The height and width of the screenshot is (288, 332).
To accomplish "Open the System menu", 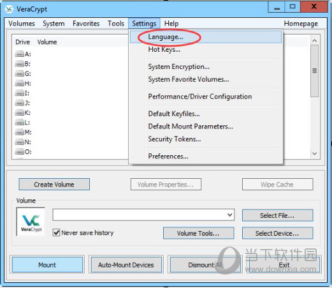I will [54, 24].
